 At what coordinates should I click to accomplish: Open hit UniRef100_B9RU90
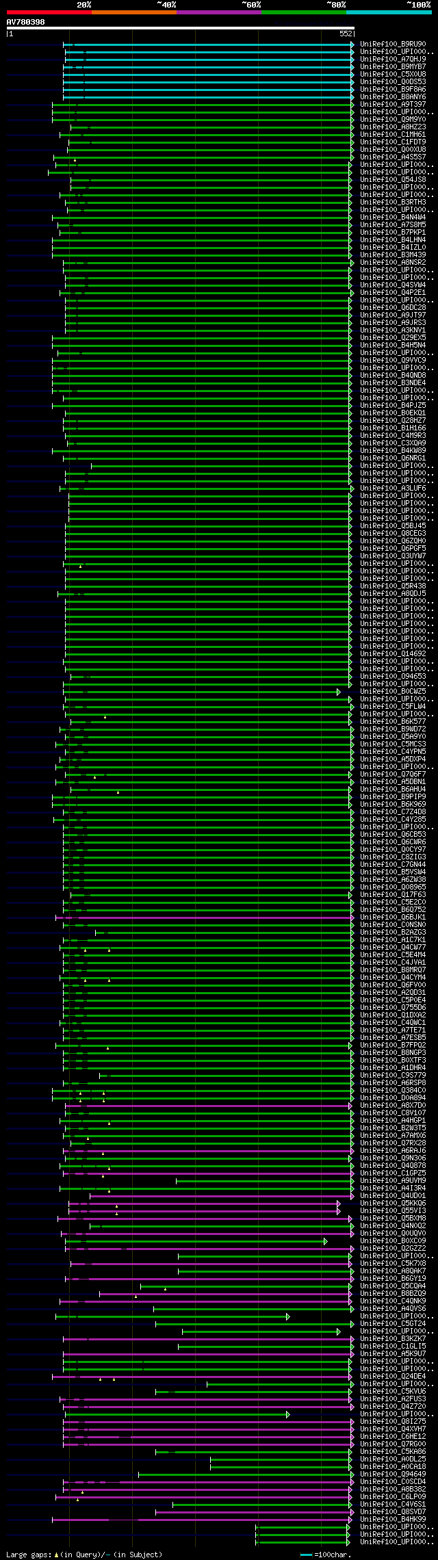tap(393, 44)
